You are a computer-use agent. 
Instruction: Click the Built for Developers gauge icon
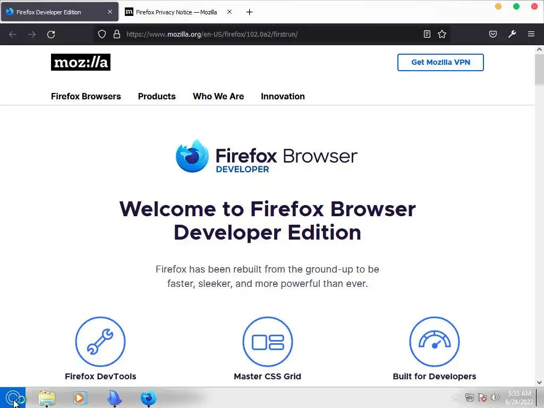pos(435,342)
